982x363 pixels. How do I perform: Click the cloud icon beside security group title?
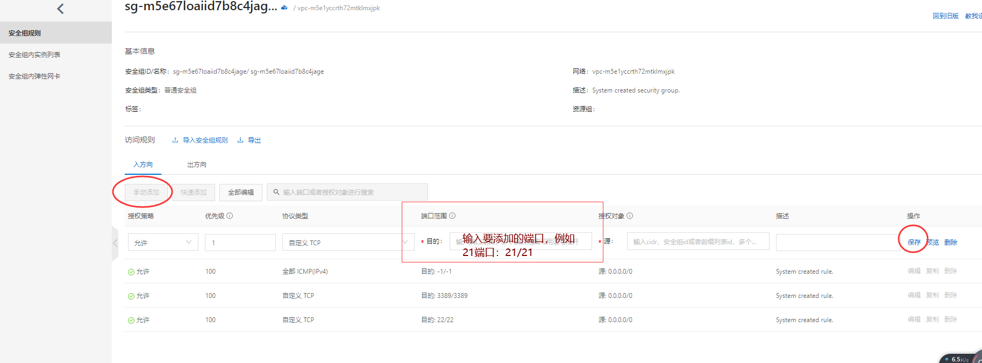click(284, 8)
